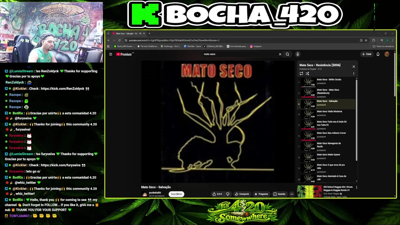Open Plantillas - Canva bookmark
The height and width of the screenshot is (225, 400).
point(192,46)
